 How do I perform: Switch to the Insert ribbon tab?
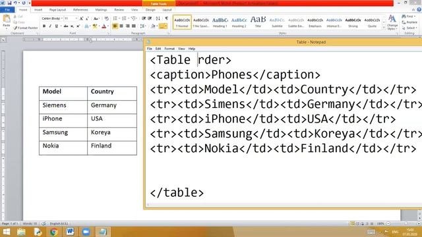38,10
